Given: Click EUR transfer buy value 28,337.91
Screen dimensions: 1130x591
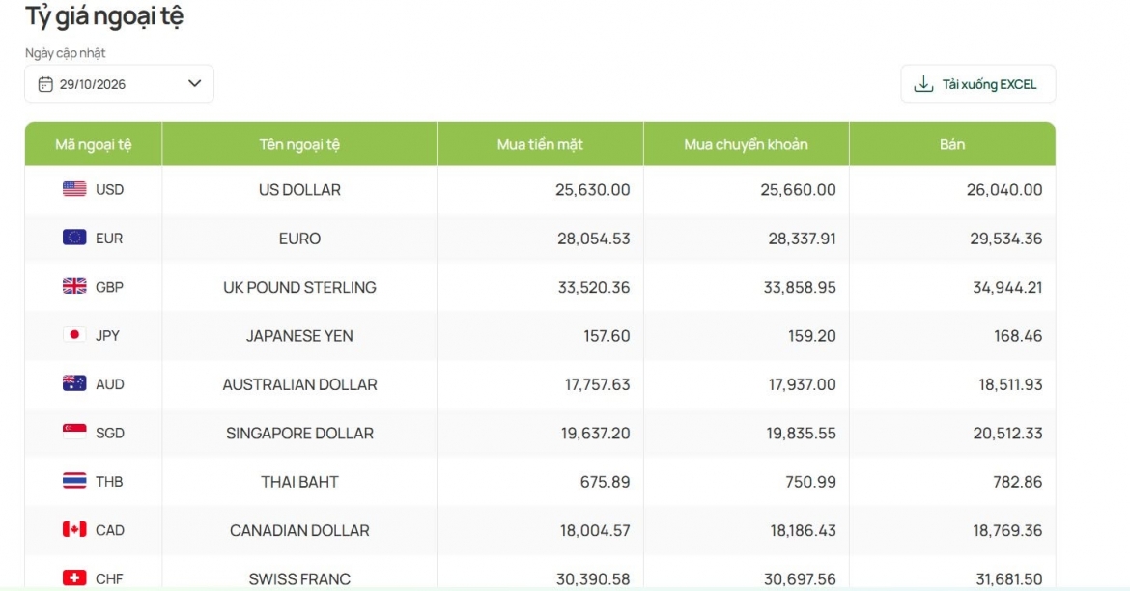Looking at the screenshot, I should tap(802, 239).
